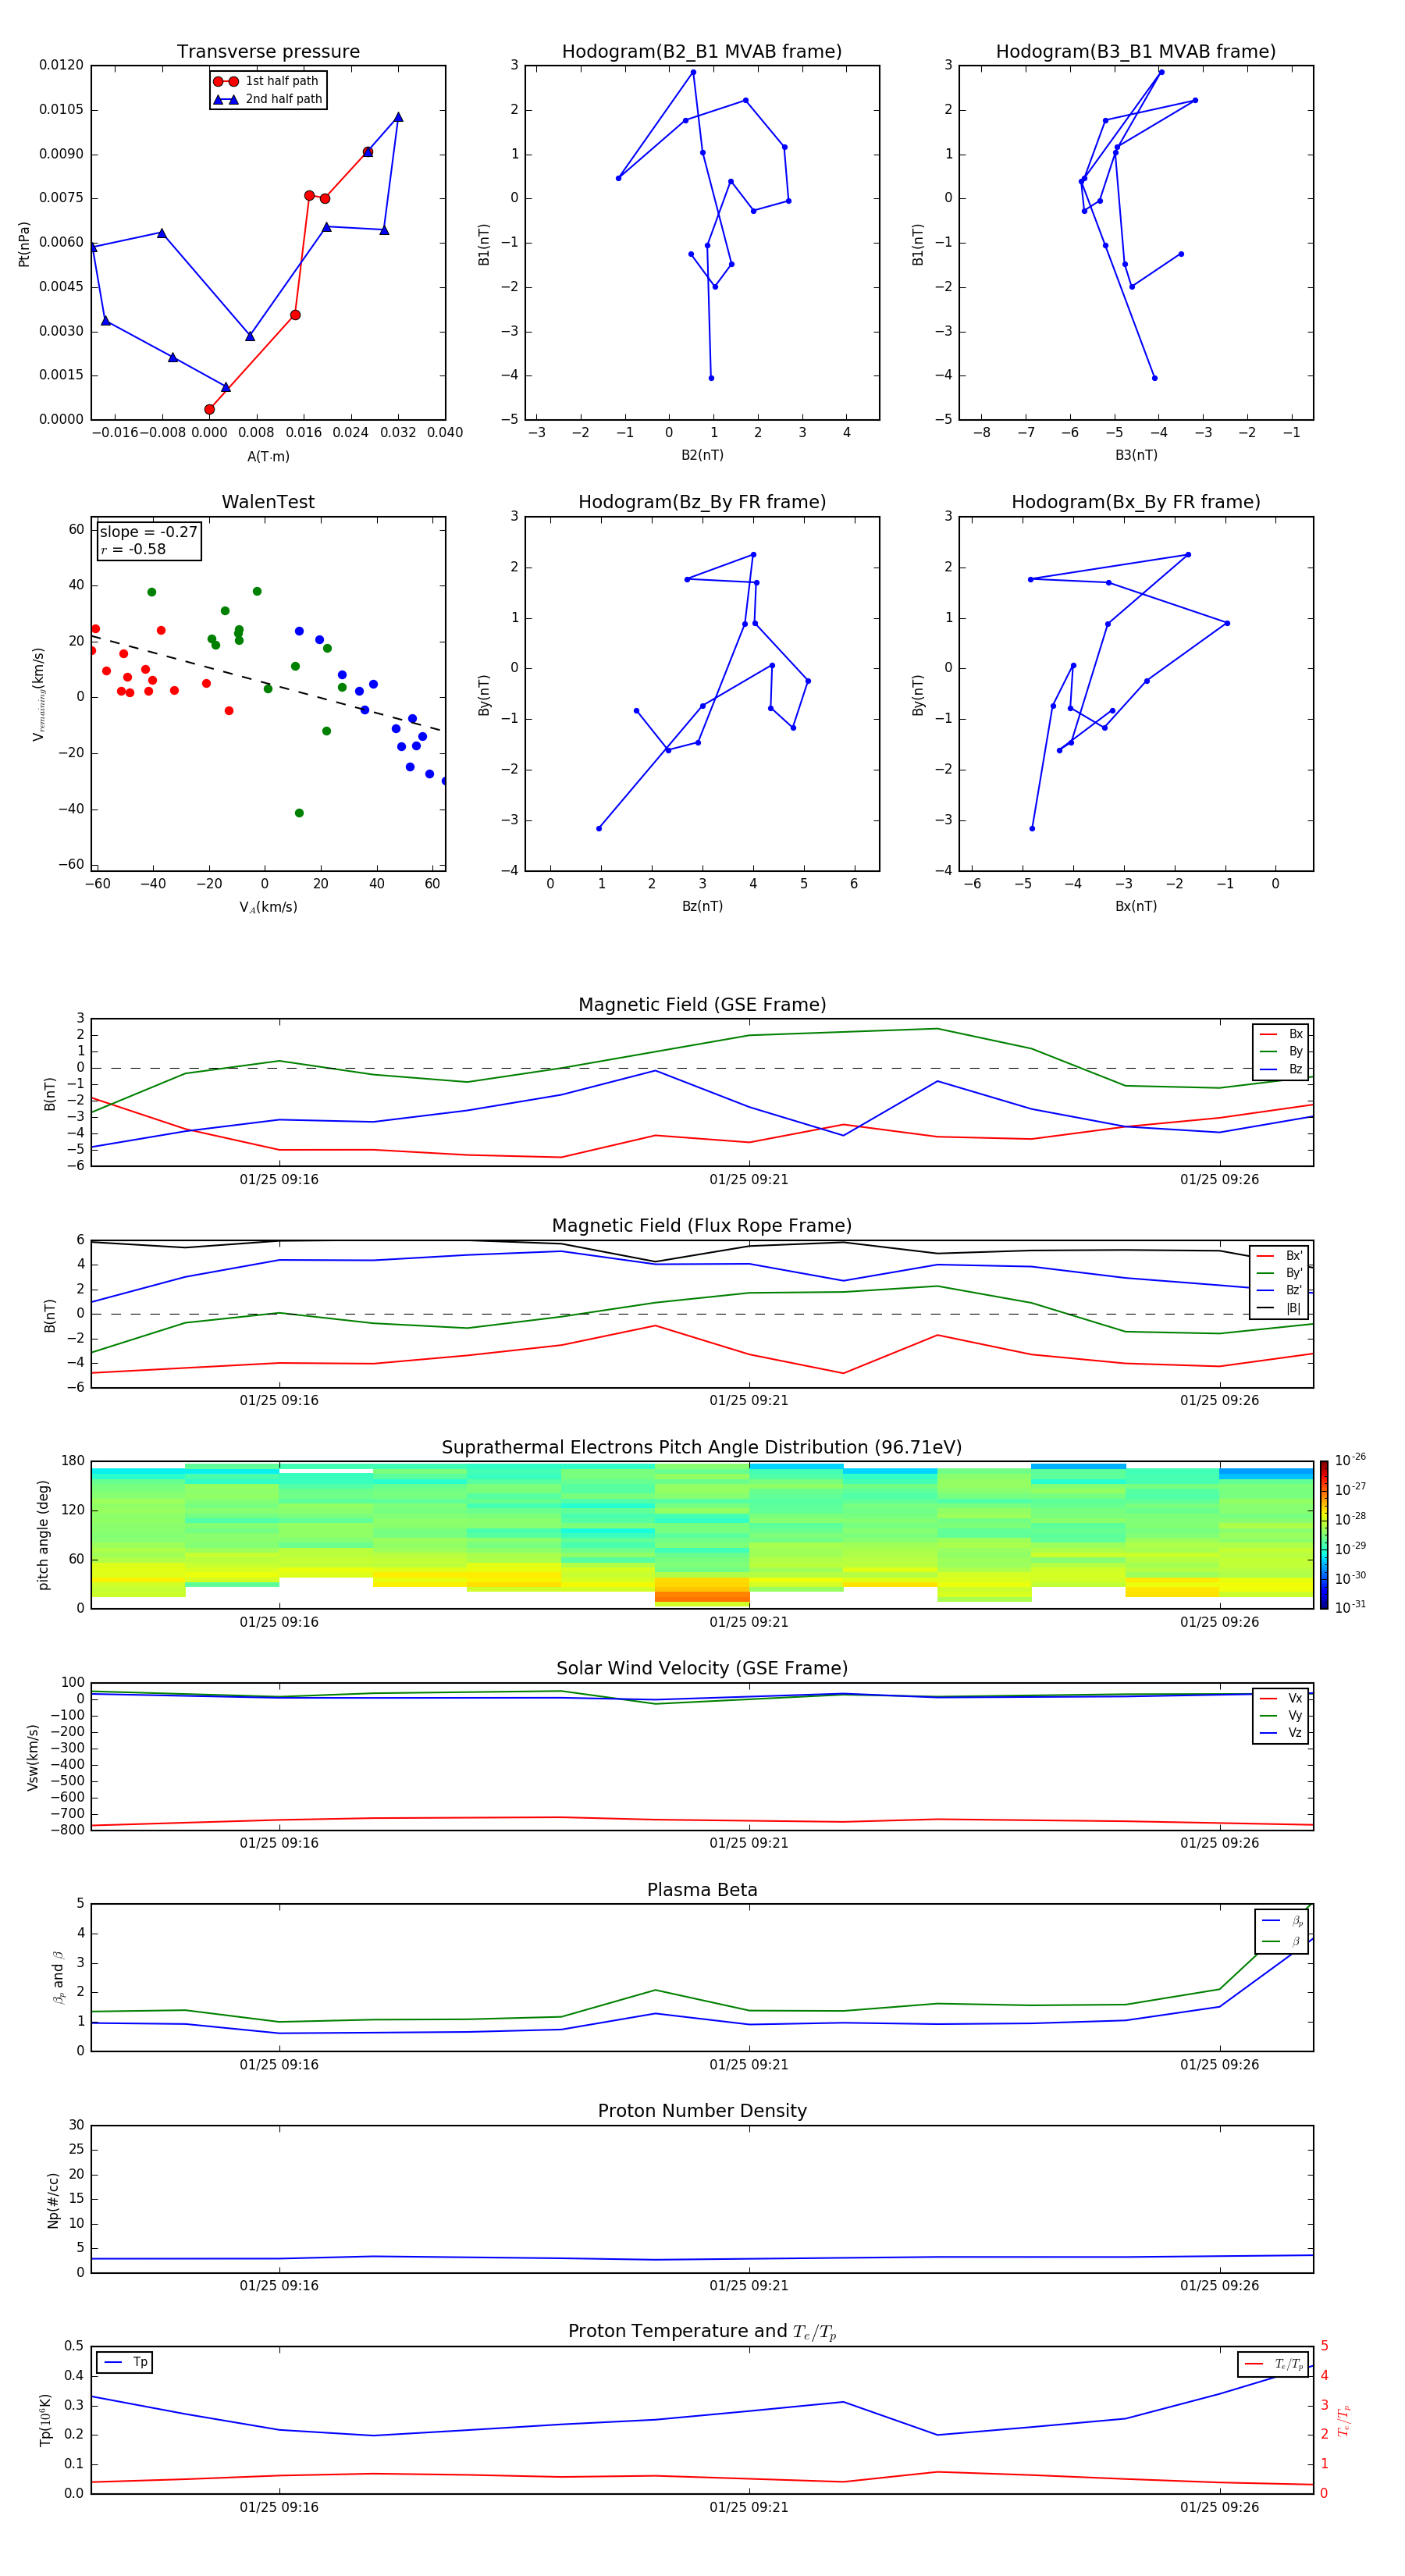Click the 'Magnetic Field (Flux Rope Frame)' title
Image resolution: width=1405 pixels, height=2576 pixels.
tap(702, 1226)
